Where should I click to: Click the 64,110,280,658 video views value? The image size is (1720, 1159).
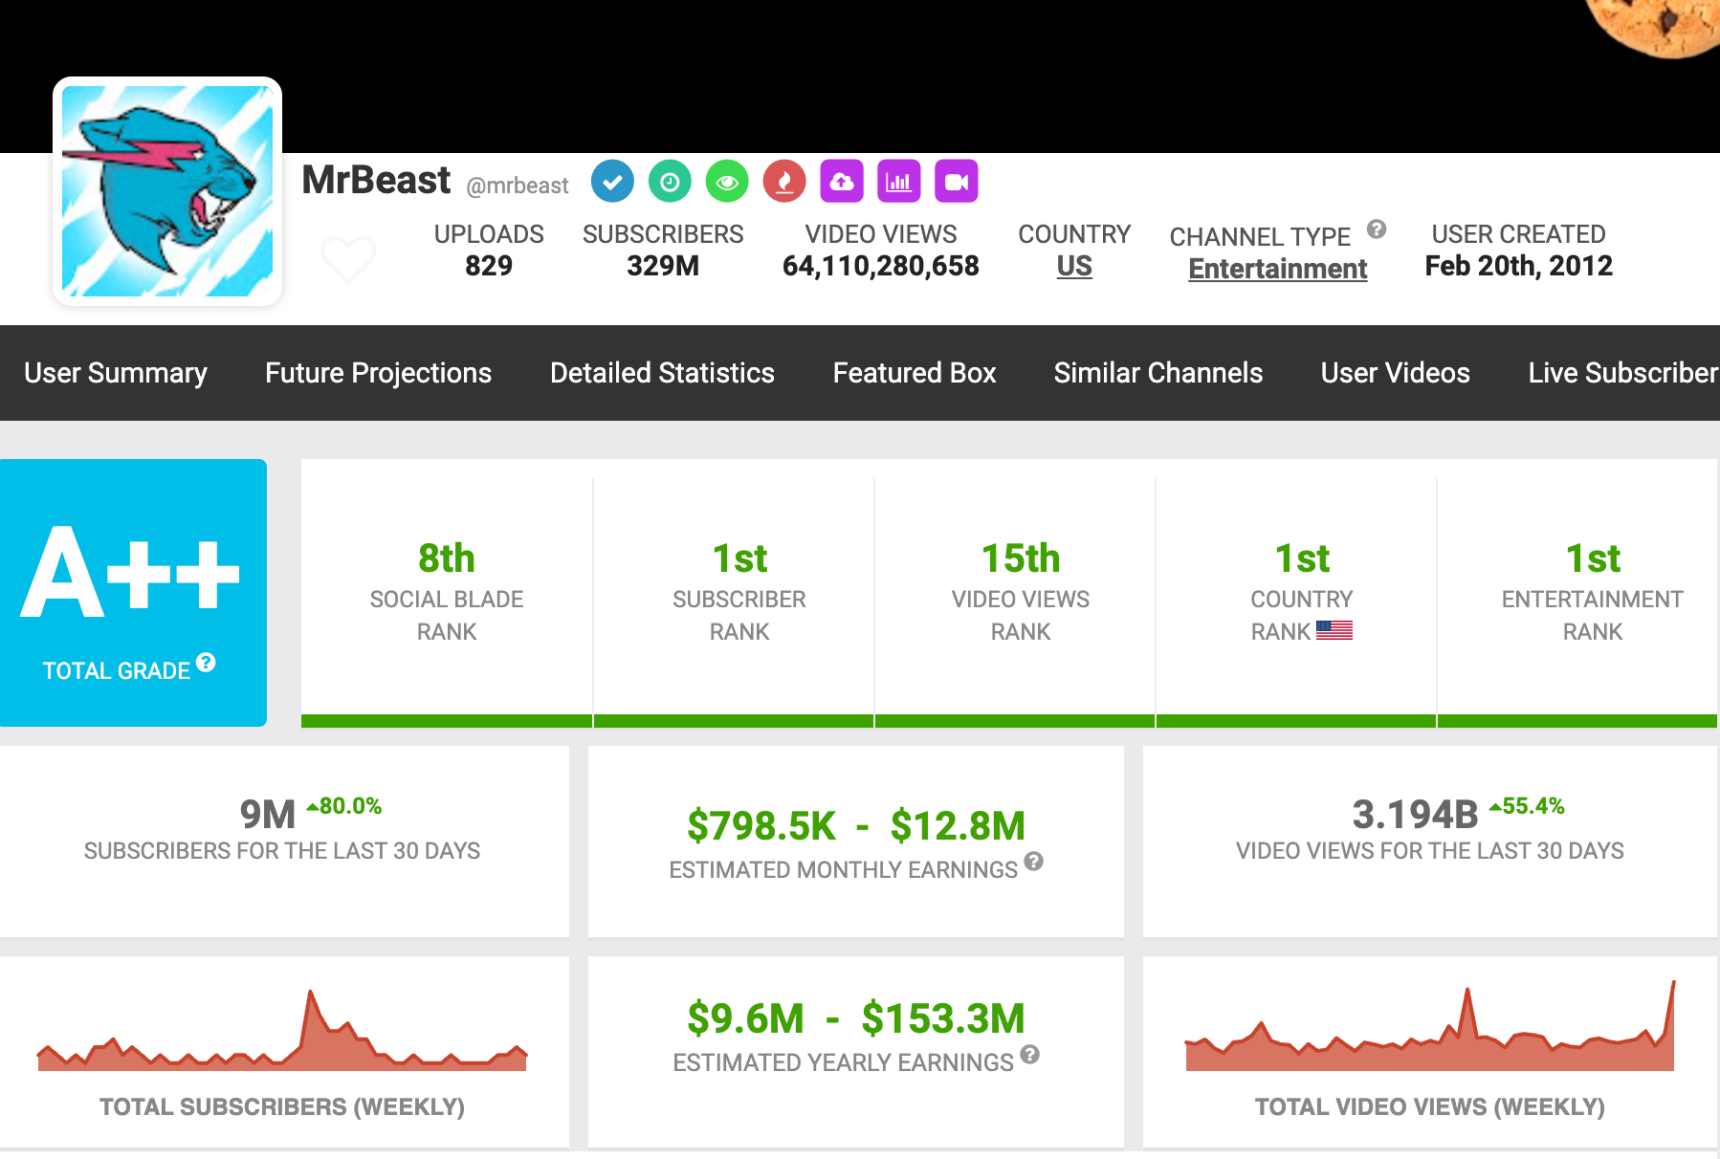point(881,266)
